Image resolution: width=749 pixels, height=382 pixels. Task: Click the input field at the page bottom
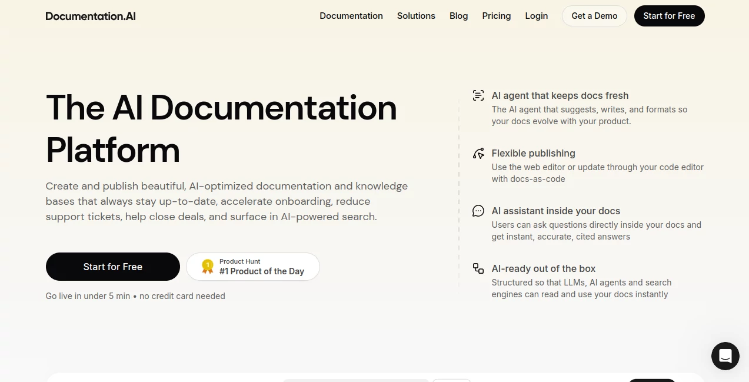click(355, 381)
